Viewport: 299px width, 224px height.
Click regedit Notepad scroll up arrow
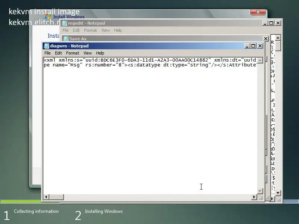click(278, 38)
